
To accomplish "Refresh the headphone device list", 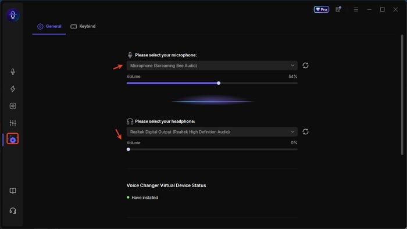I will coord(305,132).
